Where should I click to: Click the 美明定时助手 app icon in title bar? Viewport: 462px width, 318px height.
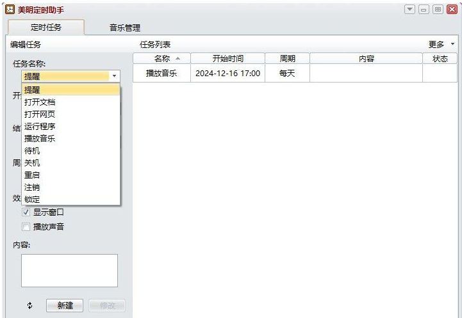click(10, 10)
